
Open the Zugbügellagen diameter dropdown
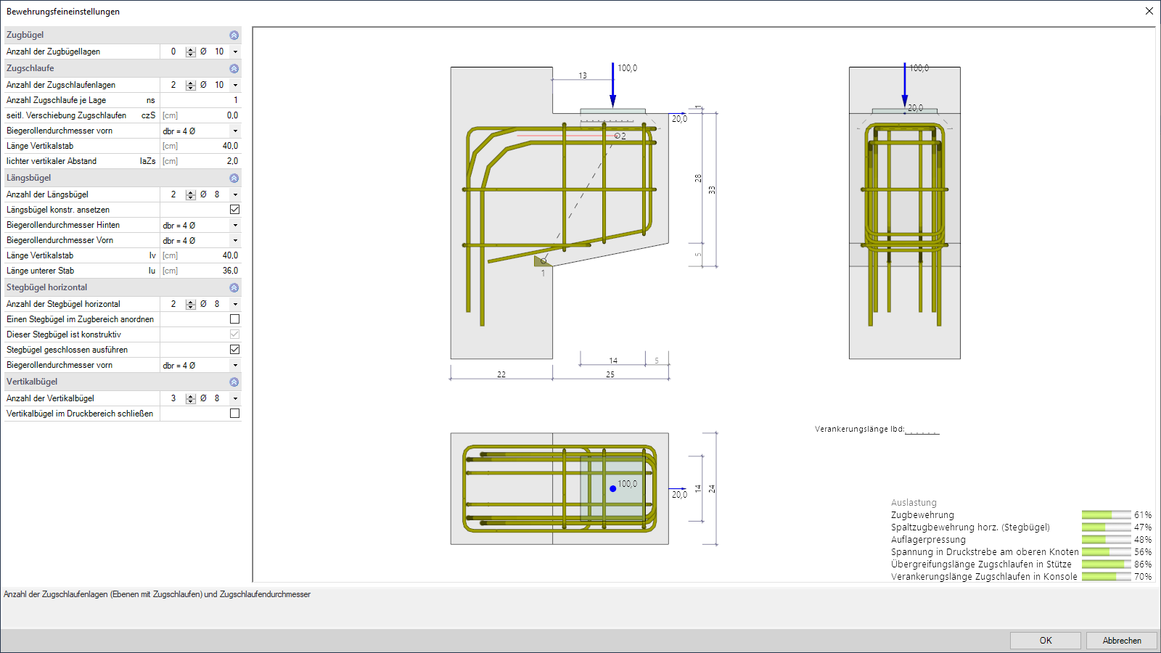point(235,52)
